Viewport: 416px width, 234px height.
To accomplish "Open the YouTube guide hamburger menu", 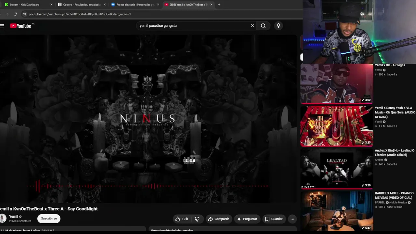I will [2, 26].
